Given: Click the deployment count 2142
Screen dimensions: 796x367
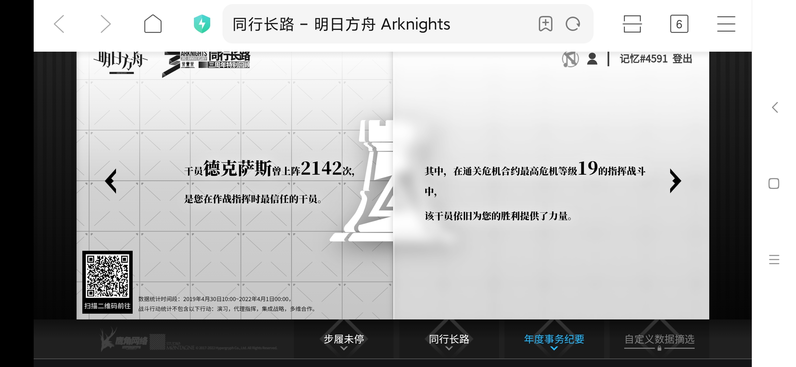Looking at the screenshot, I should pyautogui.click(x=321, y=168).
